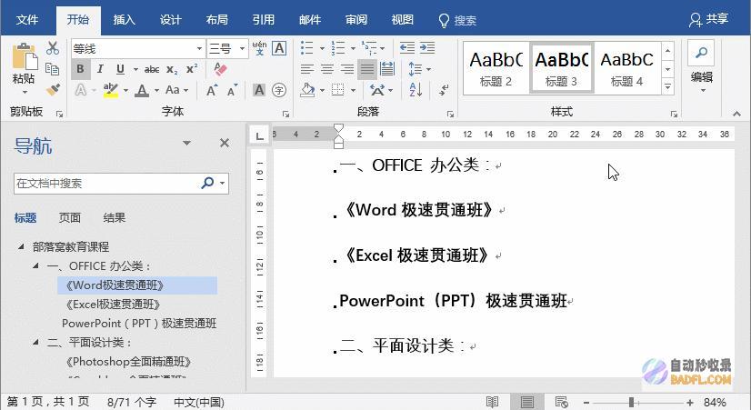Clear all formatting with eraser icon
The width and height of the screenshot is (751, 410).
(220, 69)
